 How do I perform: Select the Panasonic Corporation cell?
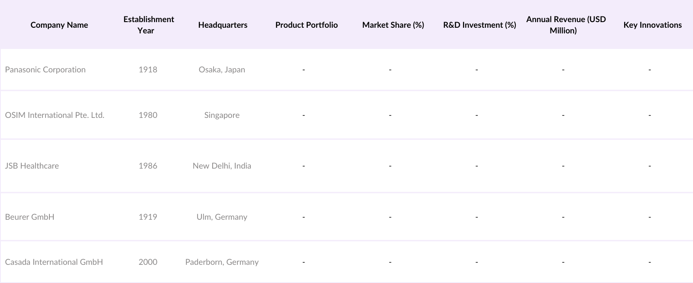click(x=45, y=69)
